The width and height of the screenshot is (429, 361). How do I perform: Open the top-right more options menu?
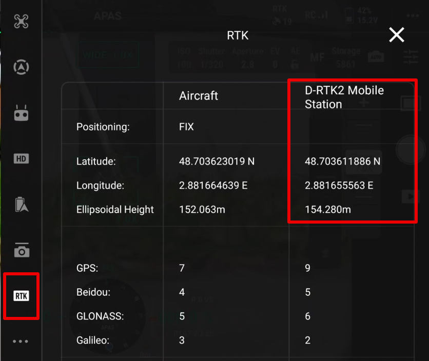pos(411,15)
